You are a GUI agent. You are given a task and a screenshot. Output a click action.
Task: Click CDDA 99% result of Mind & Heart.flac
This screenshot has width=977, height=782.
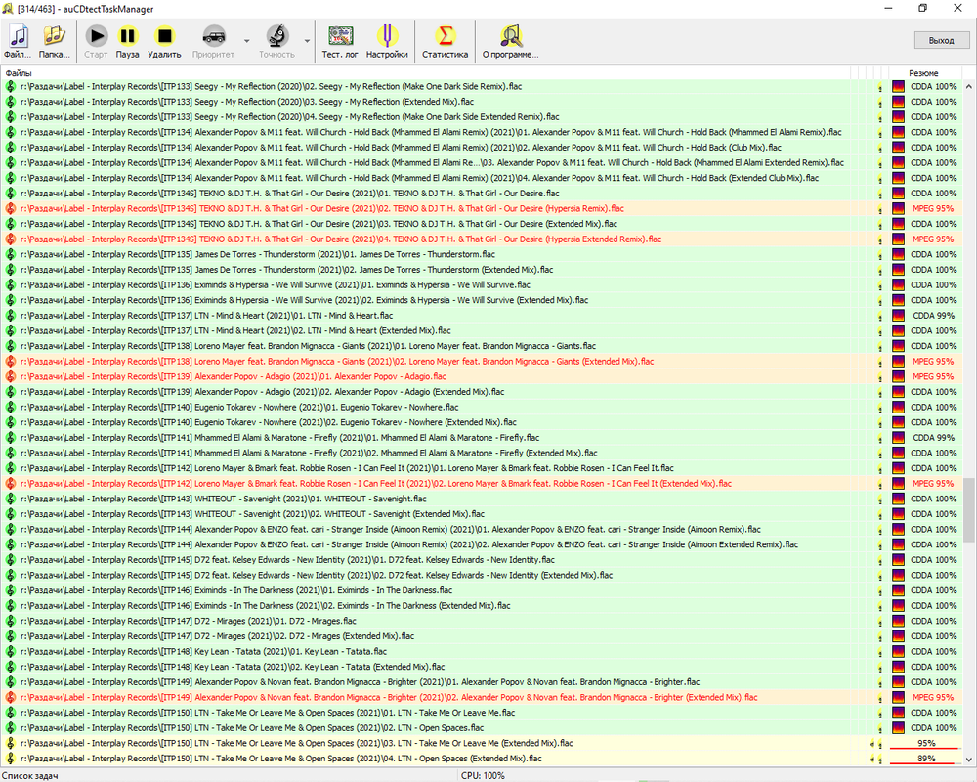[933, 316]
